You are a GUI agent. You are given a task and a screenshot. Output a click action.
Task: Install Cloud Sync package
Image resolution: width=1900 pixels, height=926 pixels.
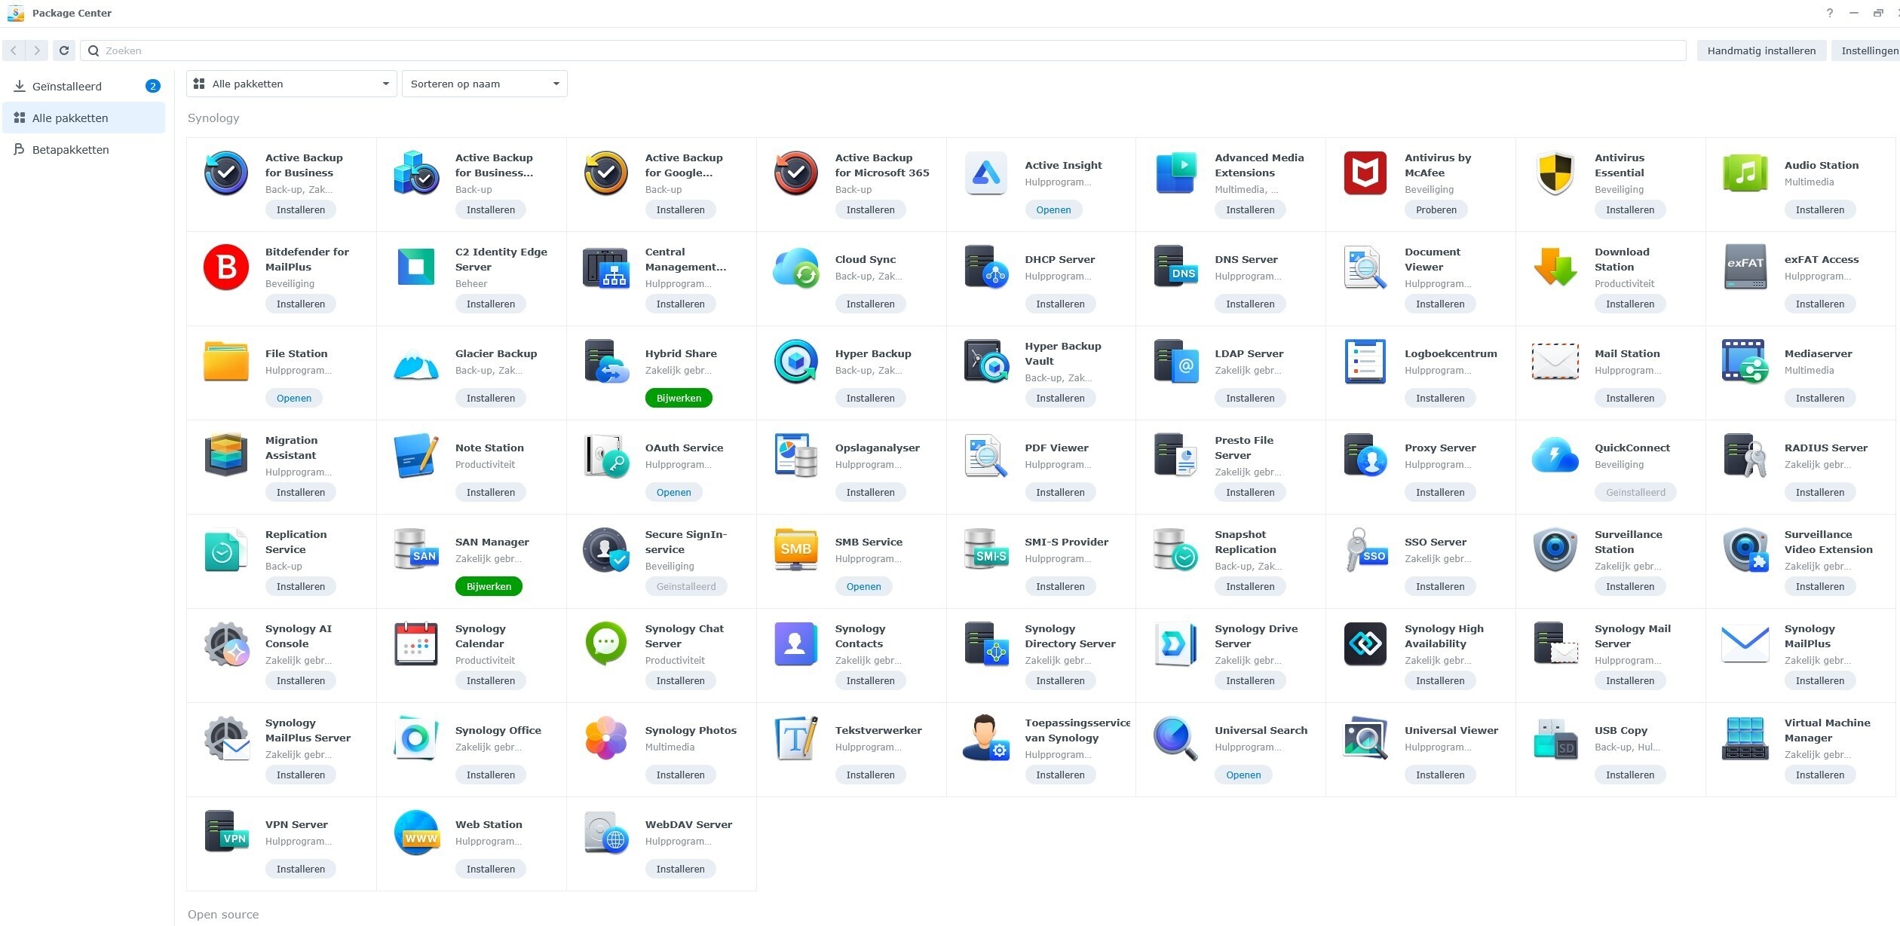pos(870,304)
